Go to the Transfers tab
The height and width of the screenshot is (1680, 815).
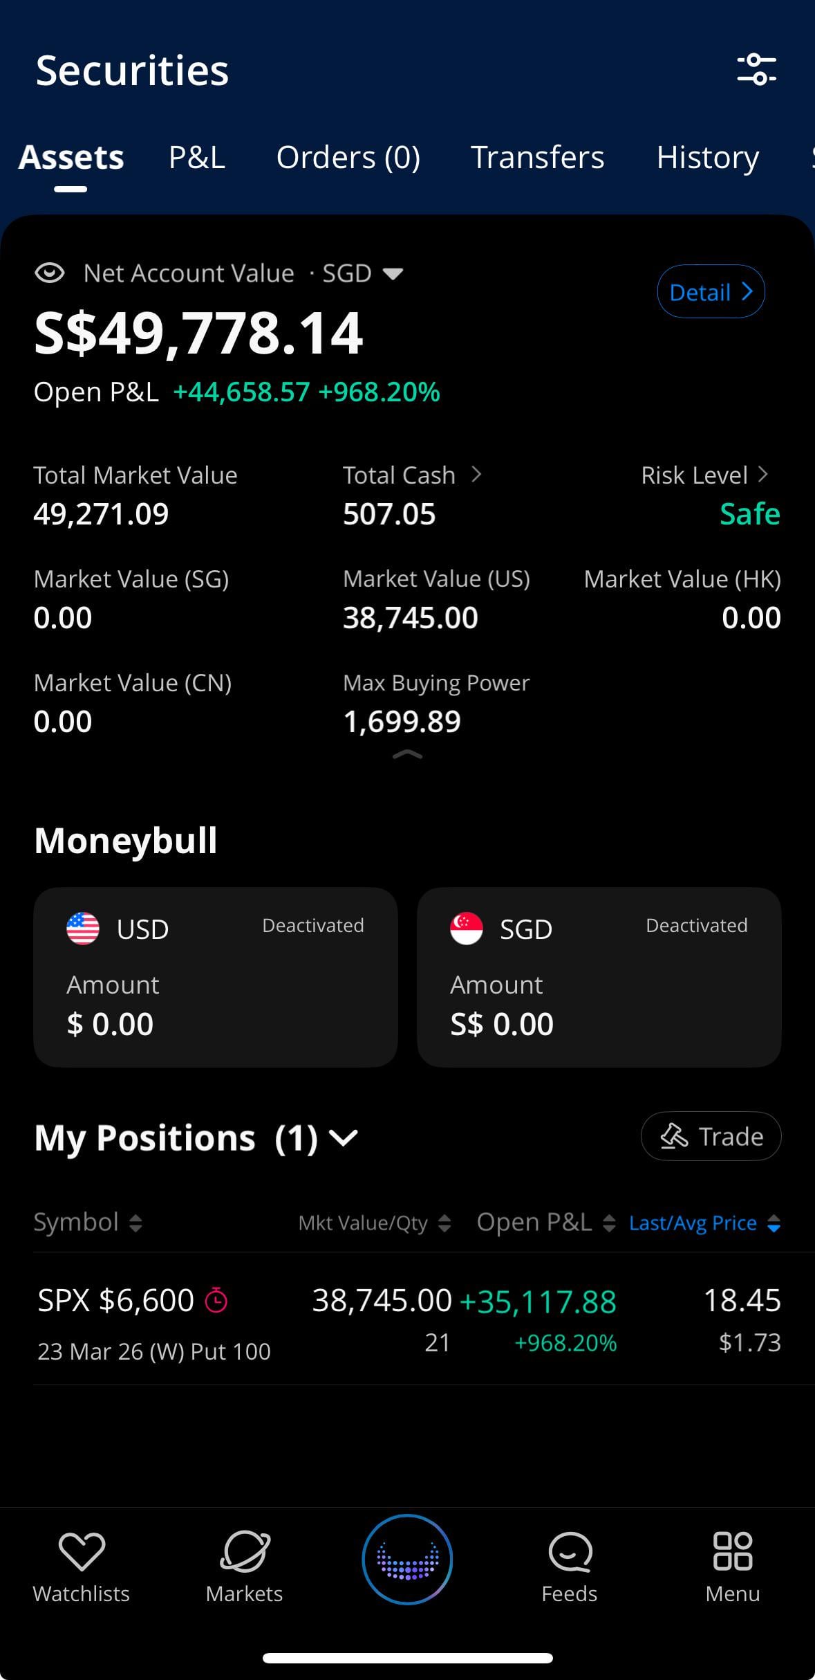click(x=537, y=158)
